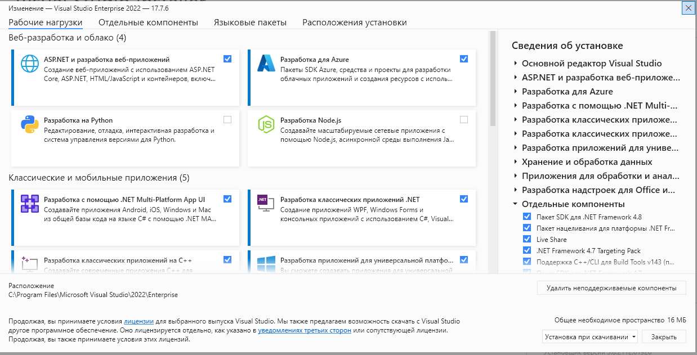Click the Python workload icon
Image resolution: width=697 pixels, height=355 pixels.
point(29,124)
